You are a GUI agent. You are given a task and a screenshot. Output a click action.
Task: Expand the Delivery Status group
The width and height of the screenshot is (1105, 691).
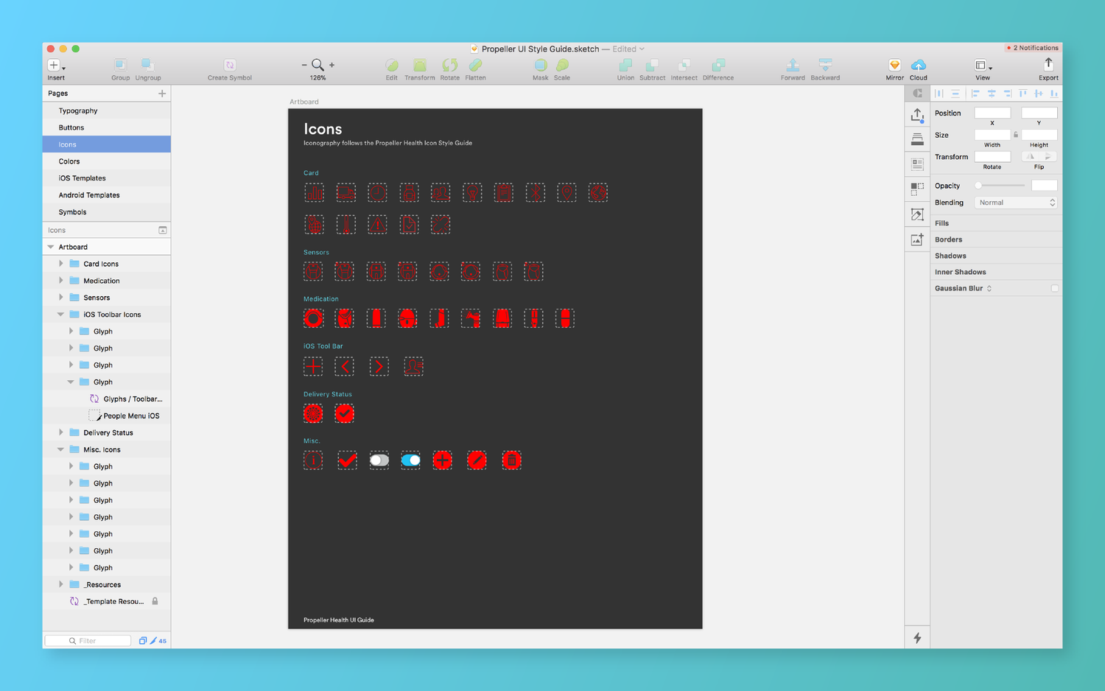pos(61,432)
